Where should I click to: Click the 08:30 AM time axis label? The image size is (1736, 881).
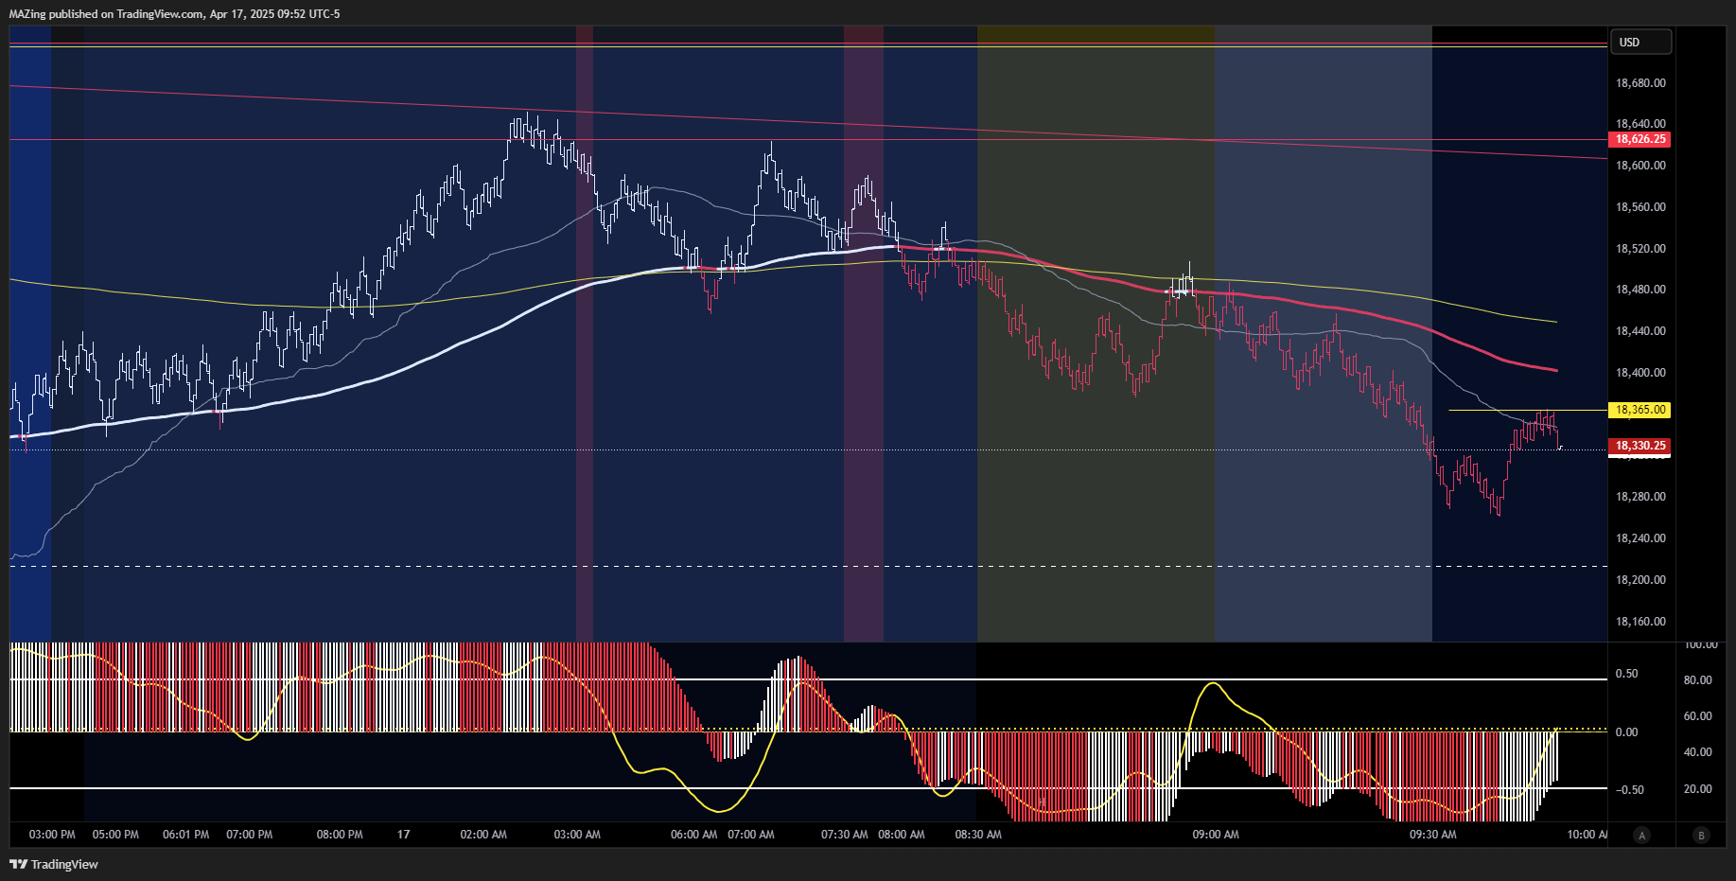click(978, 835)
